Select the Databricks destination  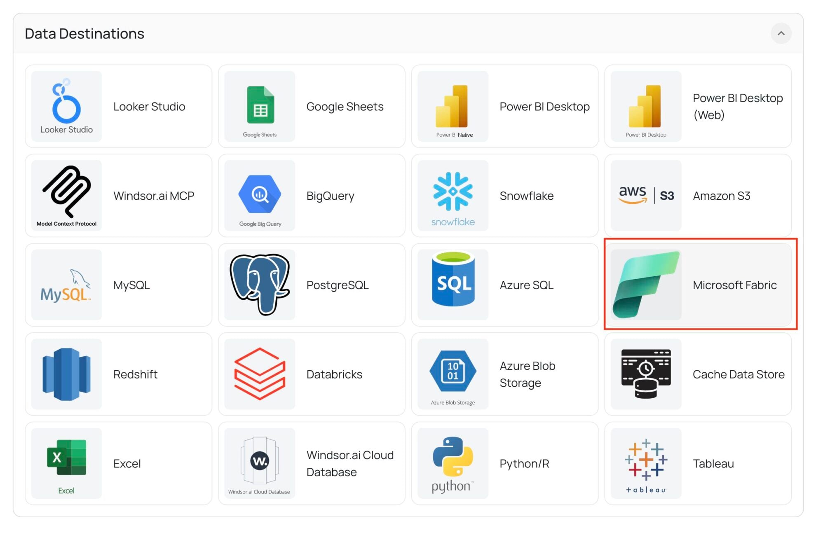pos(312,374)
